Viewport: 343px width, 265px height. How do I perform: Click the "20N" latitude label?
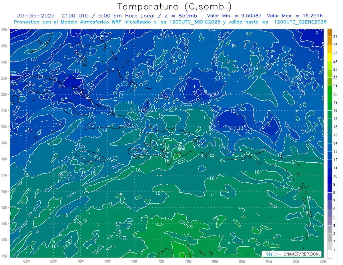coord(4,127)
